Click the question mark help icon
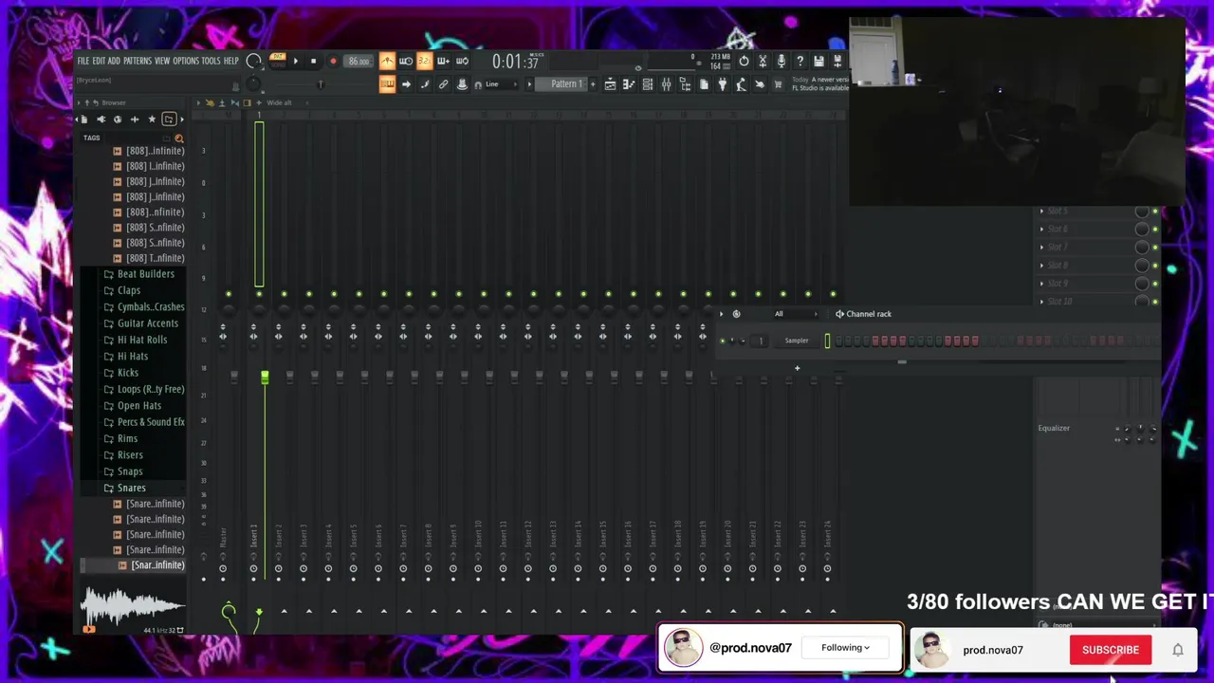Screen dimensions: 1214x683 point(800,61)
